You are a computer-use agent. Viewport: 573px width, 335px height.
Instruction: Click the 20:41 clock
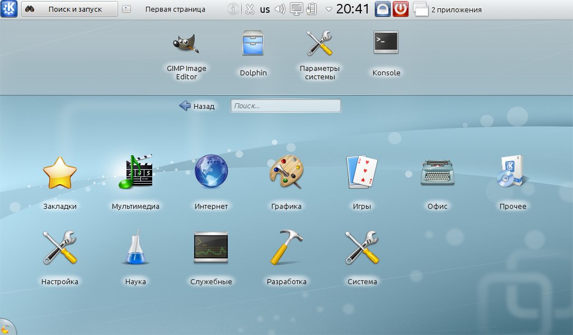[353, 9]
